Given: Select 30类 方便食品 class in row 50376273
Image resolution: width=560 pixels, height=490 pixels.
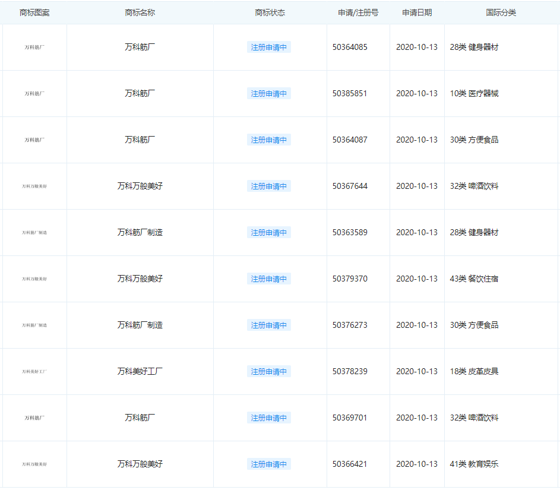Looking at the screenshot, I should [474, 325].
